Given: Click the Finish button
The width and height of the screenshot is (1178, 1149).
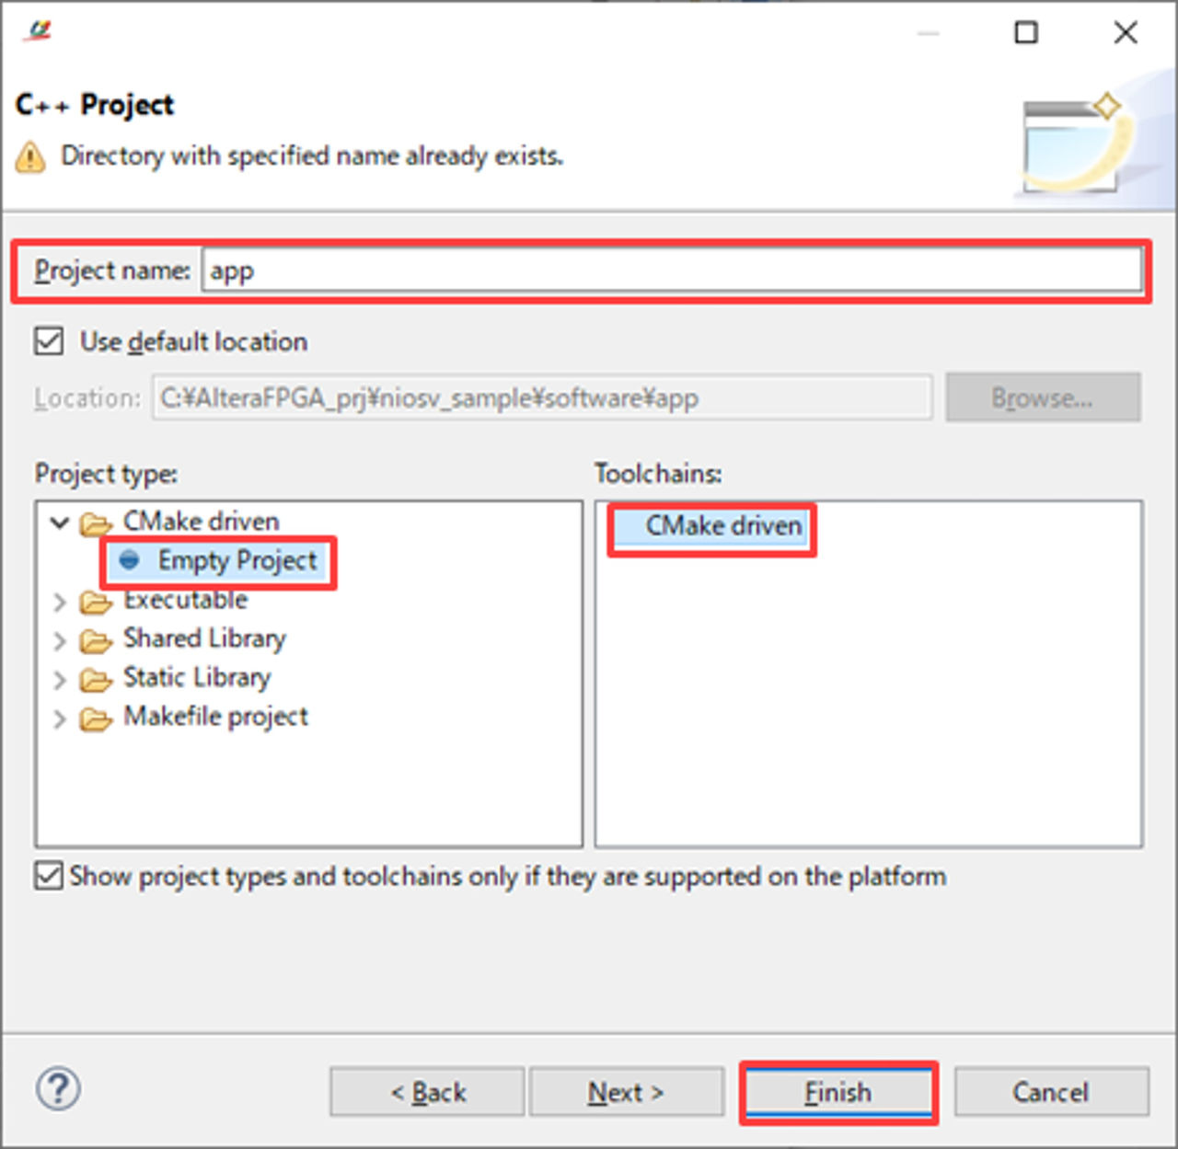Looking at the screenshot, I should [x=837, y=1092].
